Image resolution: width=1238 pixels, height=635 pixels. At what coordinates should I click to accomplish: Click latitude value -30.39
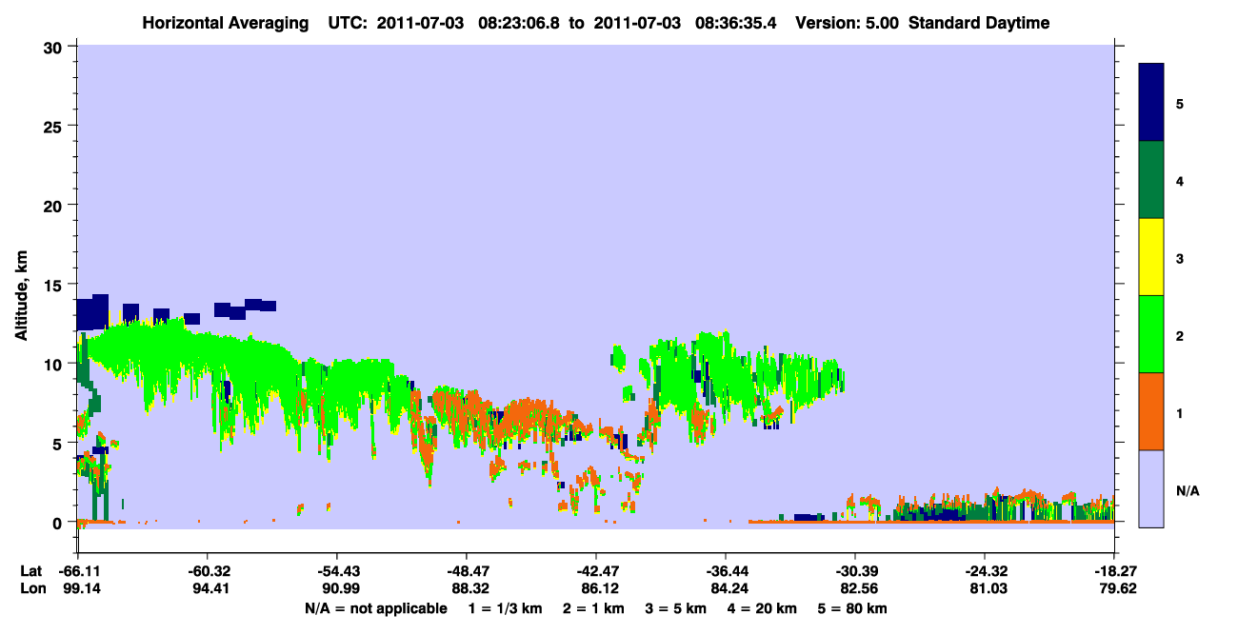pyautogui.click(x=855, y=570)
